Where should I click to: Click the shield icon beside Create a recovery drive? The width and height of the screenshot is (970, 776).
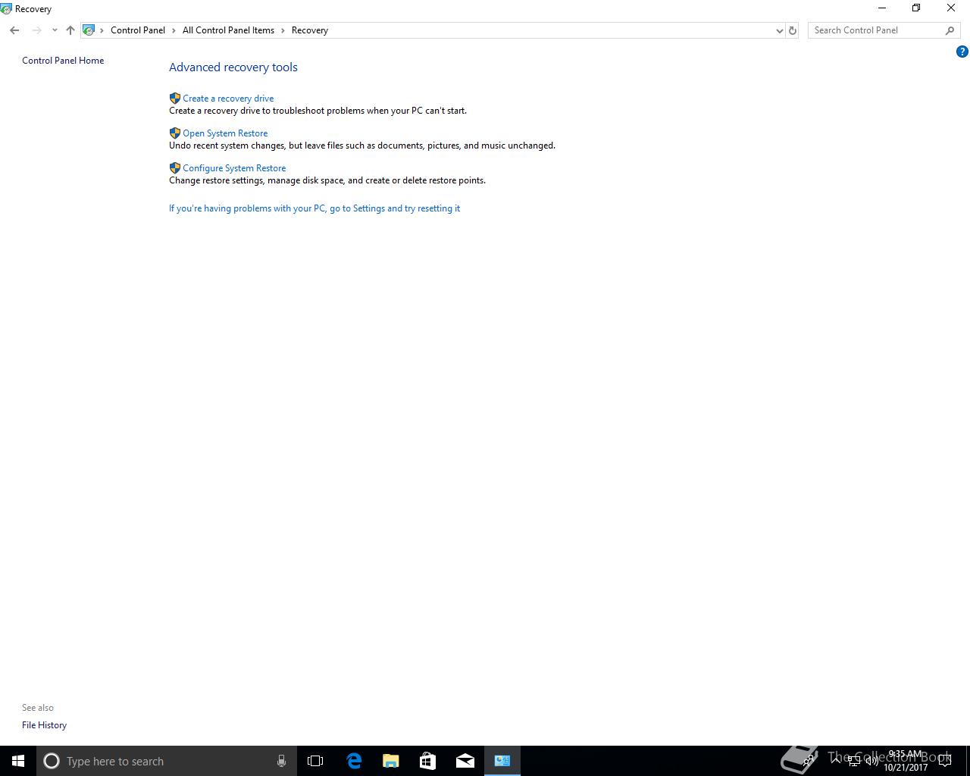point(175,99)
